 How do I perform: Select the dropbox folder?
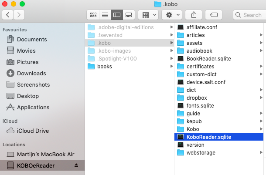pos(219,98)
